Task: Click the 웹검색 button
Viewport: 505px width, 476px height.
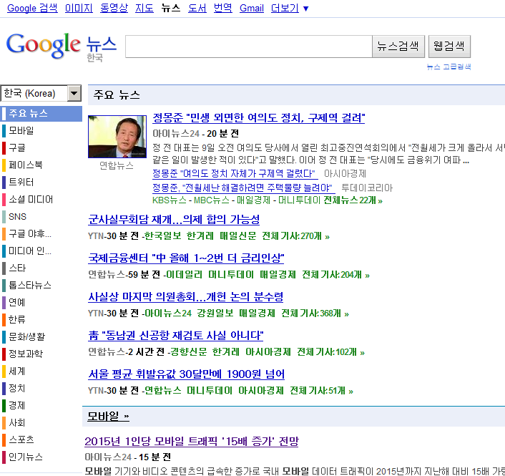Action: [449, 47]
